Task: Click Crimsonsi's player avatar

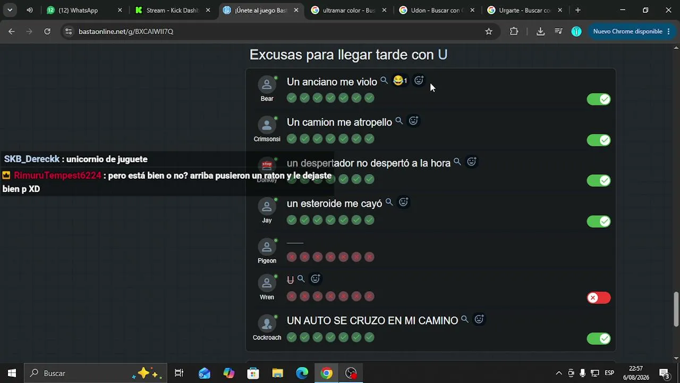Action: [267, 125]
